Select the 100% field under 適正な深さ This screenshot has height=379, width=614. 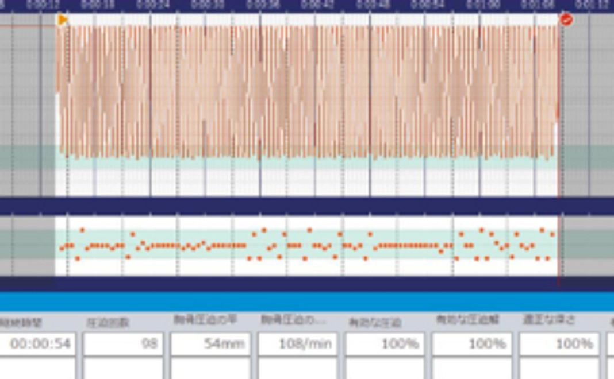(x=559, y=344)
